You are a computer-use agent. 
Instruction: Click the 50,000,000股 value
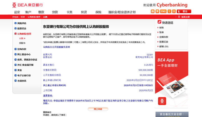[x=146, y=75]
